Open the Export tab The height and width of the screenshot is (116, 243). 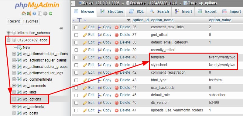(207, 12)
